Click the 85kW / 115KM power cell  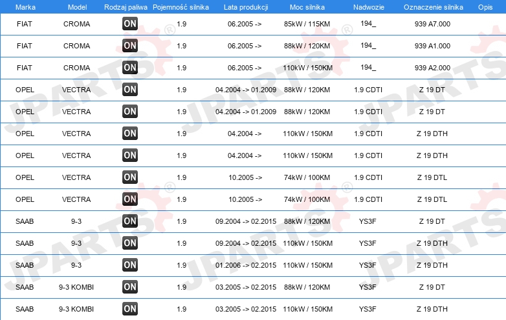(x=307, y=24)
